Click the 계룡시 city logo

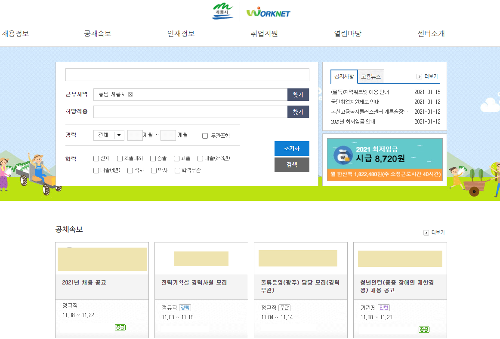[x=222, y=11]
